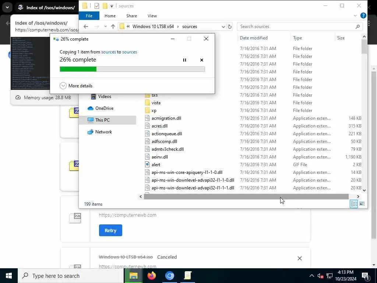Select api-ms-win-core-apiquery-l1-1-0.dll

tap(187, 172)
